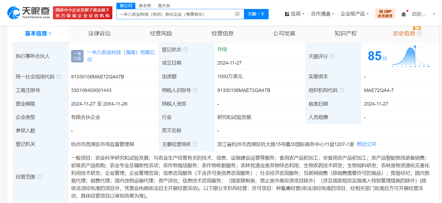The image size is (442, 203).
Task: Click the 参保人数 label
Action: (x=26, y=131)
